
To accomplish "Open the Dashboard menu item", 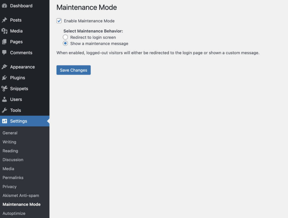I will pyautogui.click(x=21, y=6).
